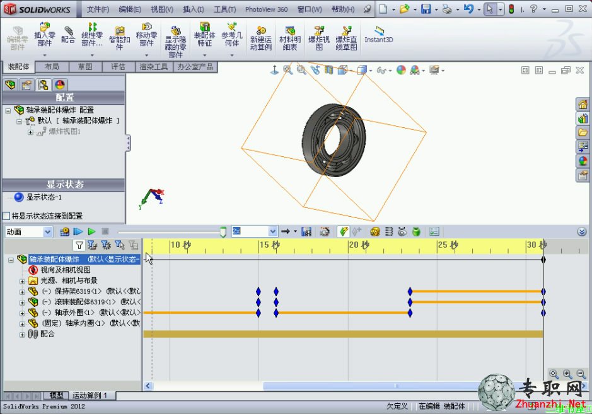Click playback position slider thumb
This screenshot has width=592, height=414.
(223, 232)
